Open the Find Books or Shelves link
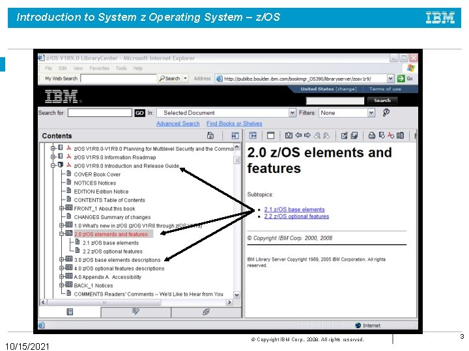Image resolution: width=469 pixels, height=351 pixels. click(234, 123)
